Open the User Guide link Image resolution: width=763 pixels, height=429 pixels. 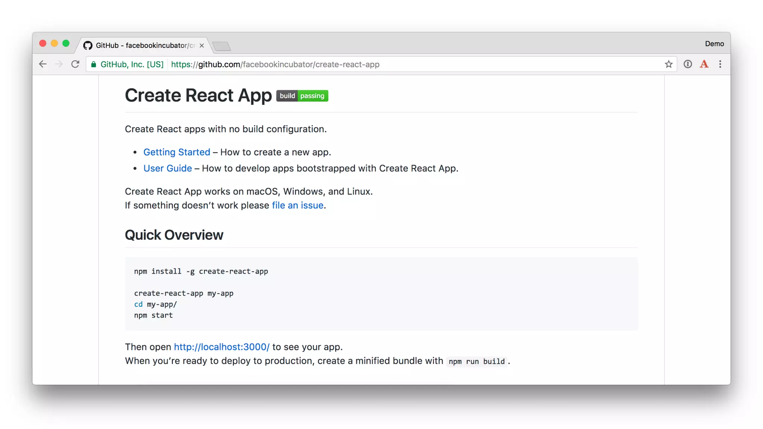click(167, 168)
